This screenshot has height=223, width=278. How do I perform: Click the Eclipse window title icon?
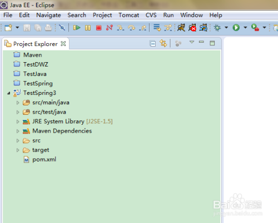tap(4, 5)
